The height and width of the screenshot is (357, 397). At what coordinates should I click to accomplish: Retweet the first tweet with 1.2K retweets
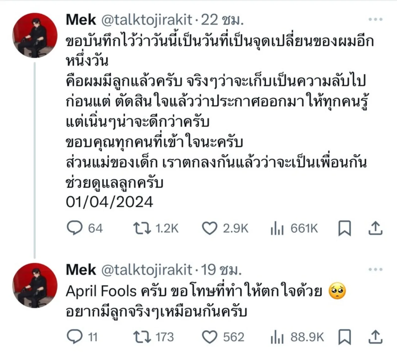point(142,228)
